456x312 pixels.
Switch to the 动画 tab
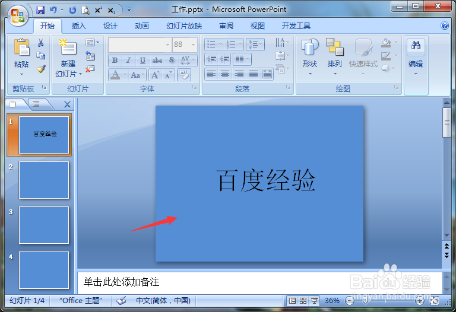coord(142,26)
